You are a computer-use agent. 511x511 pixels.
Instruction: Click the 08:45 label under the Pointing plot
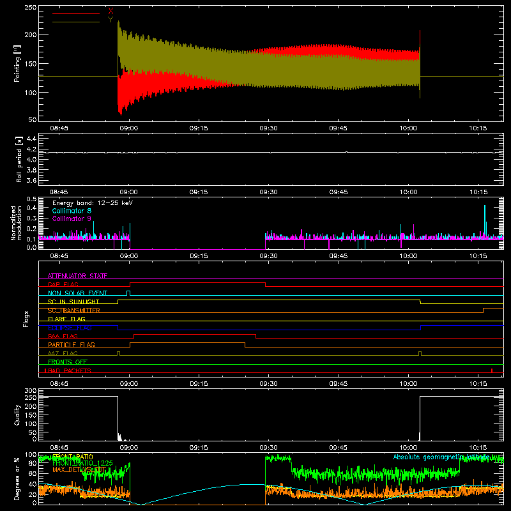[x=59, y=128]
